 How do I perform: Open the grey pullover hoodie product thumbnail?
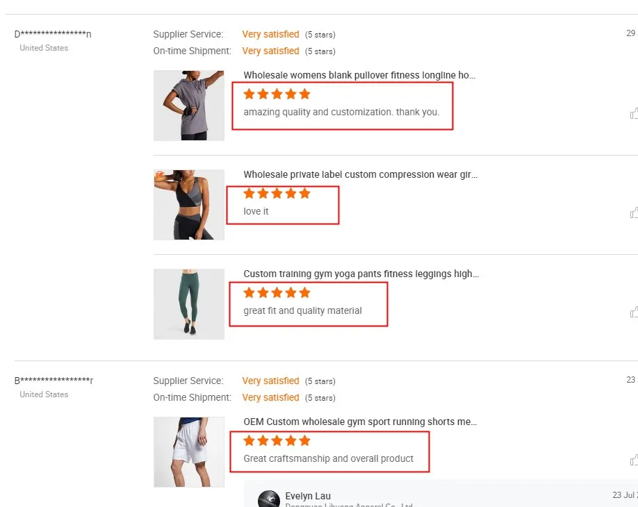click(189, 106)
